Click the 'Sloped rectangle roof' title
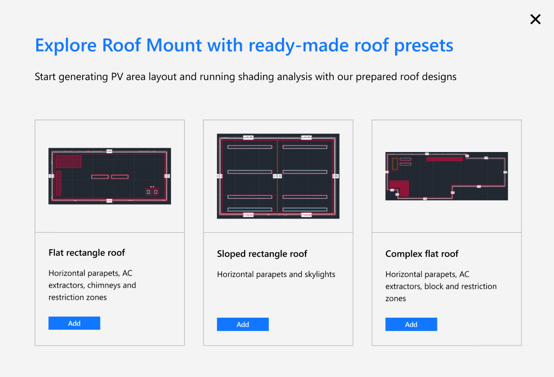554x377 pixels. click(262, 254)
